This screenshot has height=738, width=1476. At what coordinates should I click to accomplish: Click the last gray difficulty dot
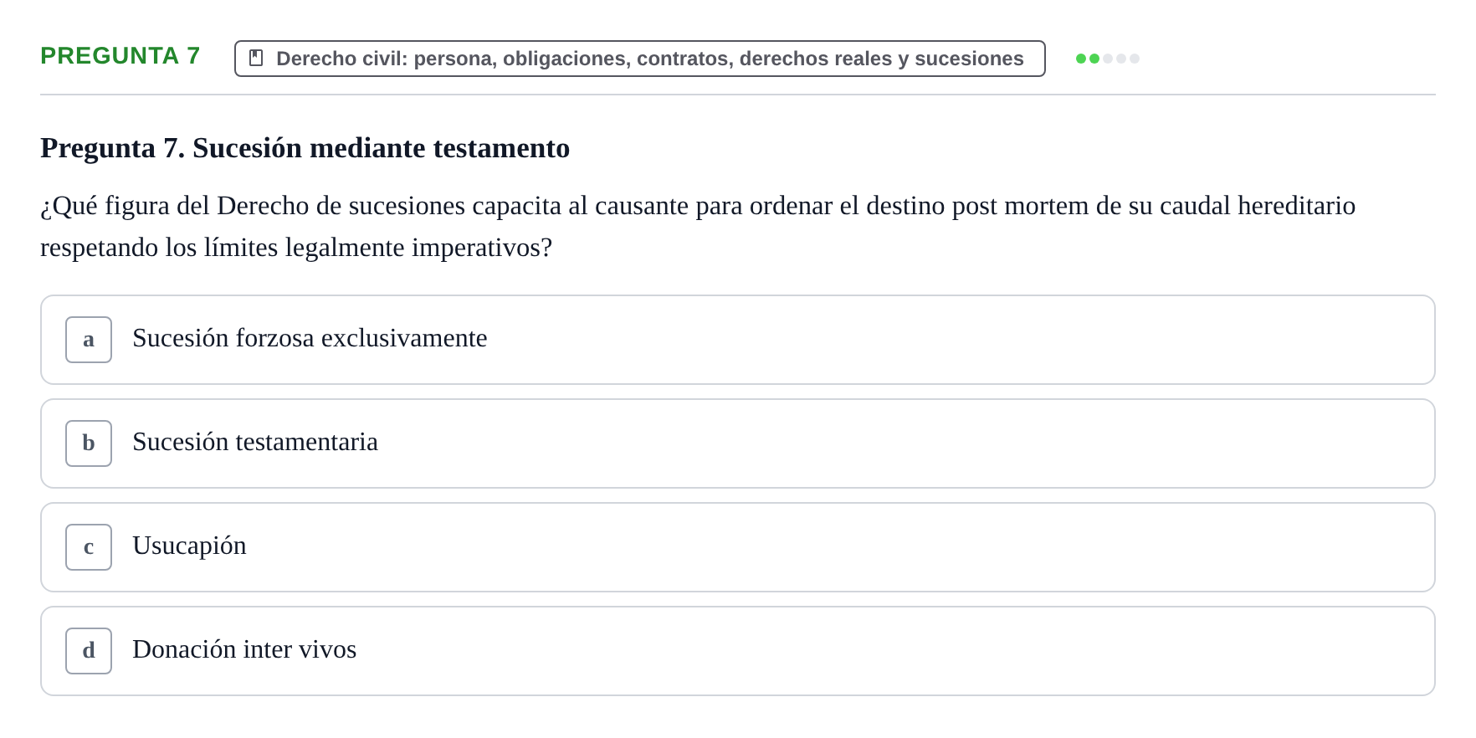(x=1135, y=59)
